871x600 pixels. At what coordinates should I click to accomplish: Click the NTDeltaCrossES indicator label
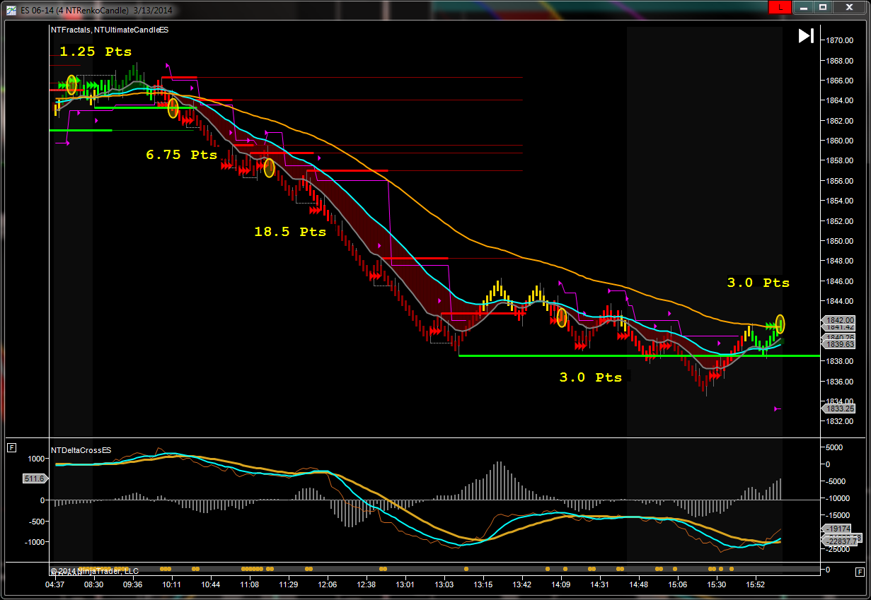81,450
